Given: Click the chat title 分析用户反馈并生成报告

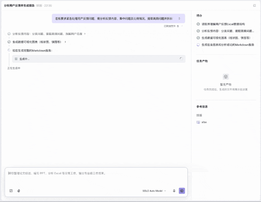Looking at the screenshot, I should (x=20, y=6).
